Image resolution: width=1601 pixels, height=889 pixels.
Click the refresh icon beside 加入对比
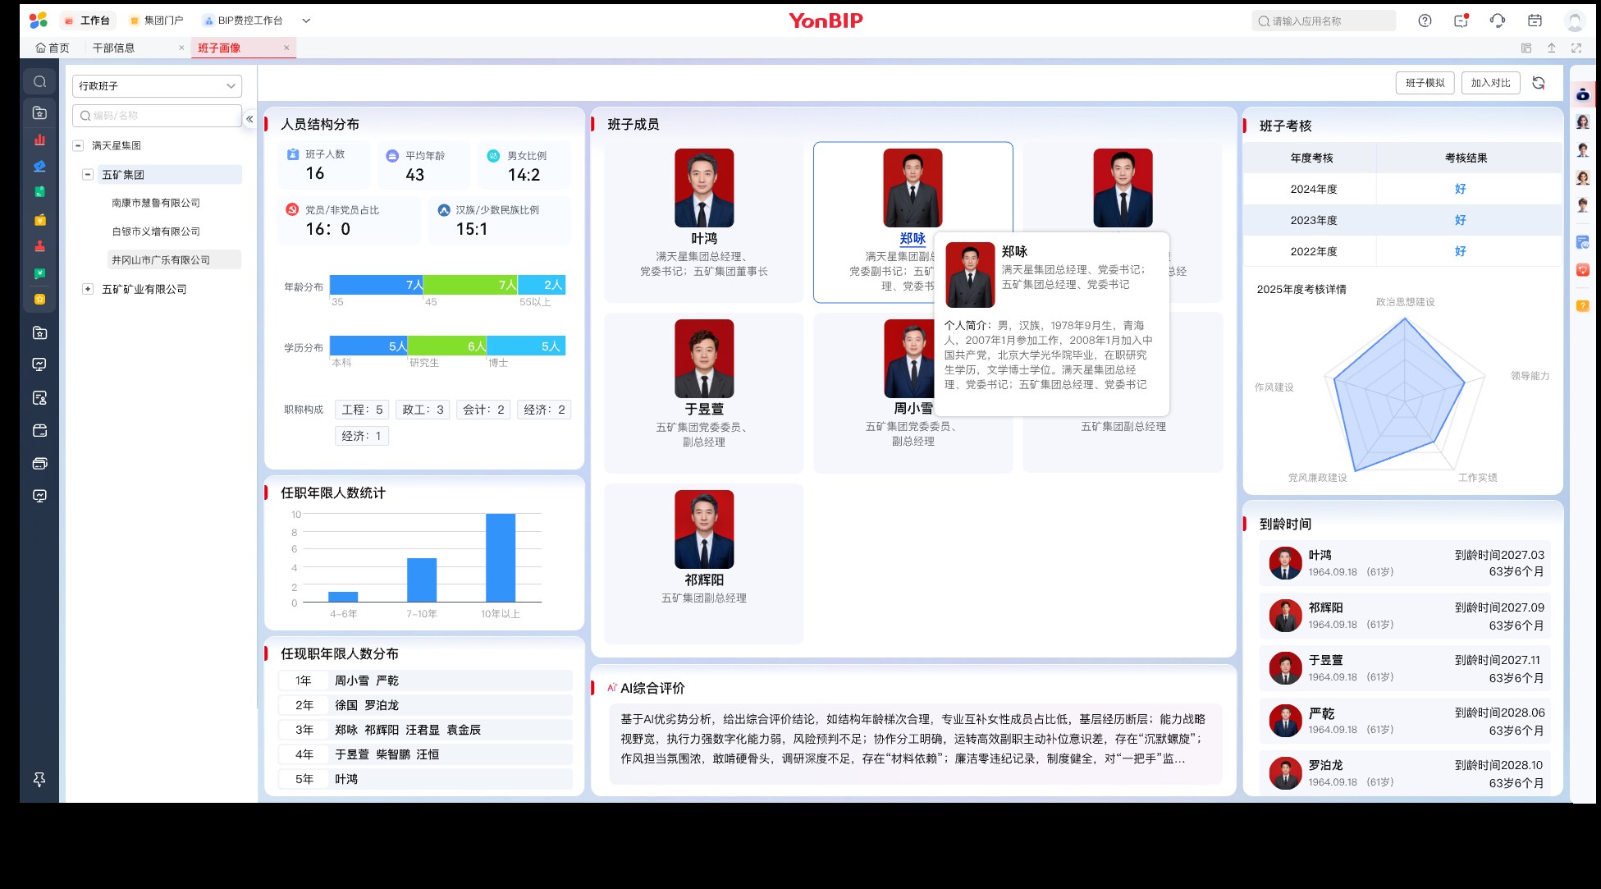point(1539,83)
